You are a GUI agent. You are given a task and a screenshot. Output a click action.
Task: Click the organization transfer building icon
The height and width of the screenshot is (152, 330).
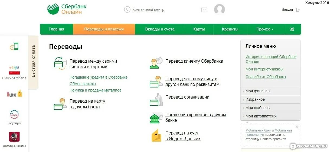pyautogui.click(x=156, y=100)
